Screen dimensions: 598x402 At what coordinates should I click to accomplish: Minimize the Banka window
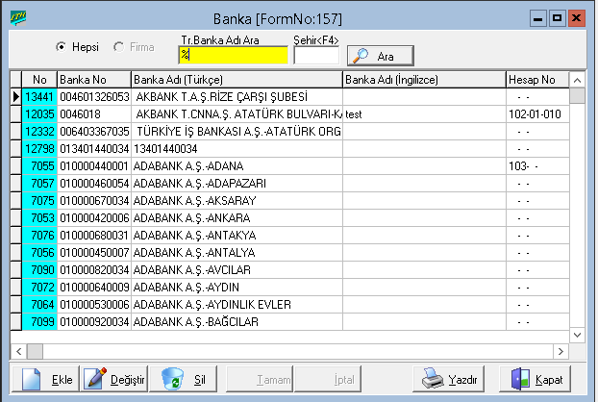pos(538,18)
